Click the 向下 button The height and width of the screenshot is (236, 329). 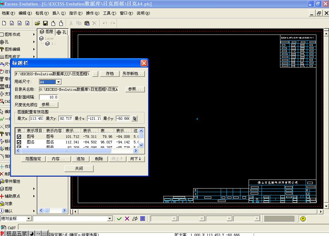click(x=135, y=159)
